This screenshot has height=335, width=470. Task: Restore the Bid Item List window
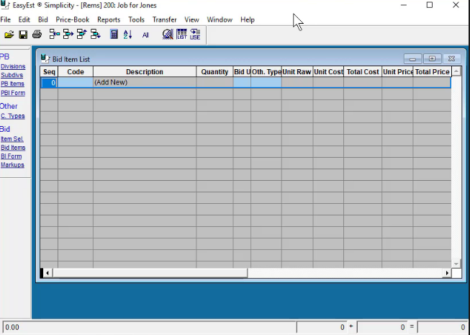coord(432,59)
